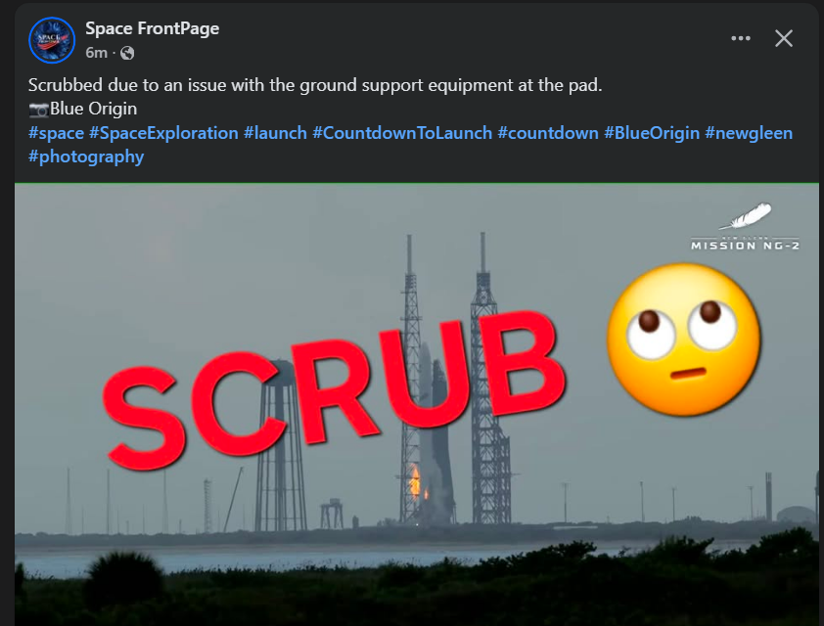Open the #photography hashtag
Image resolution: width=824 pixels, height=626 pixels.
point(86,156)
